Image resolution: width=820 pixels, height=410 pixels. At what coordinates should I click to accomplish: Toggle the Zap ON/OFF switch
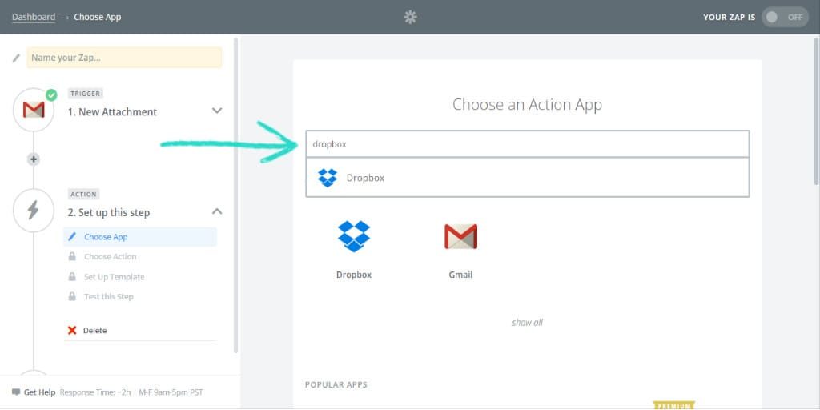coord(785,18)
